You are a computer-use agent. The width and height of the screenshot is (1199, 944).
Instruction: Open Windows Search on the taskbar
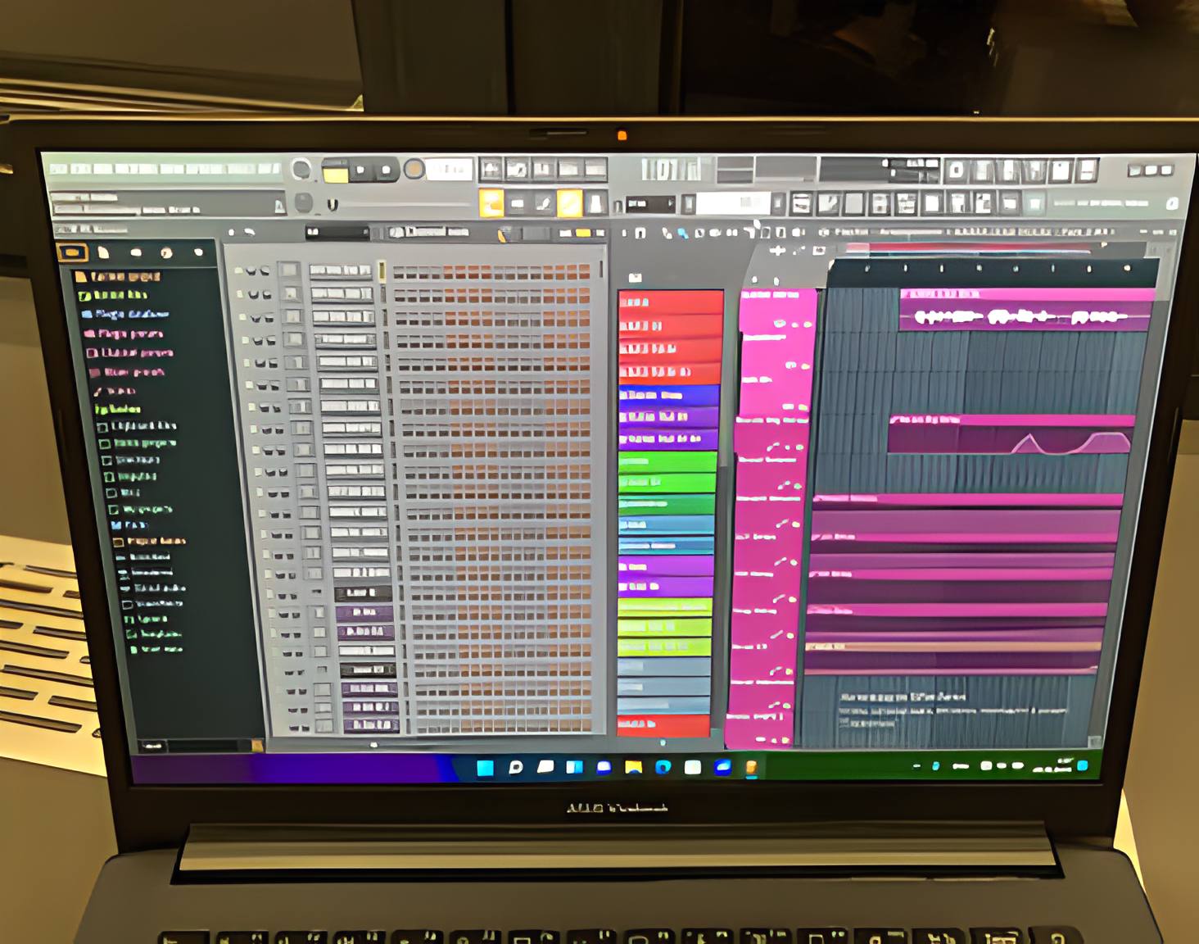515,768
